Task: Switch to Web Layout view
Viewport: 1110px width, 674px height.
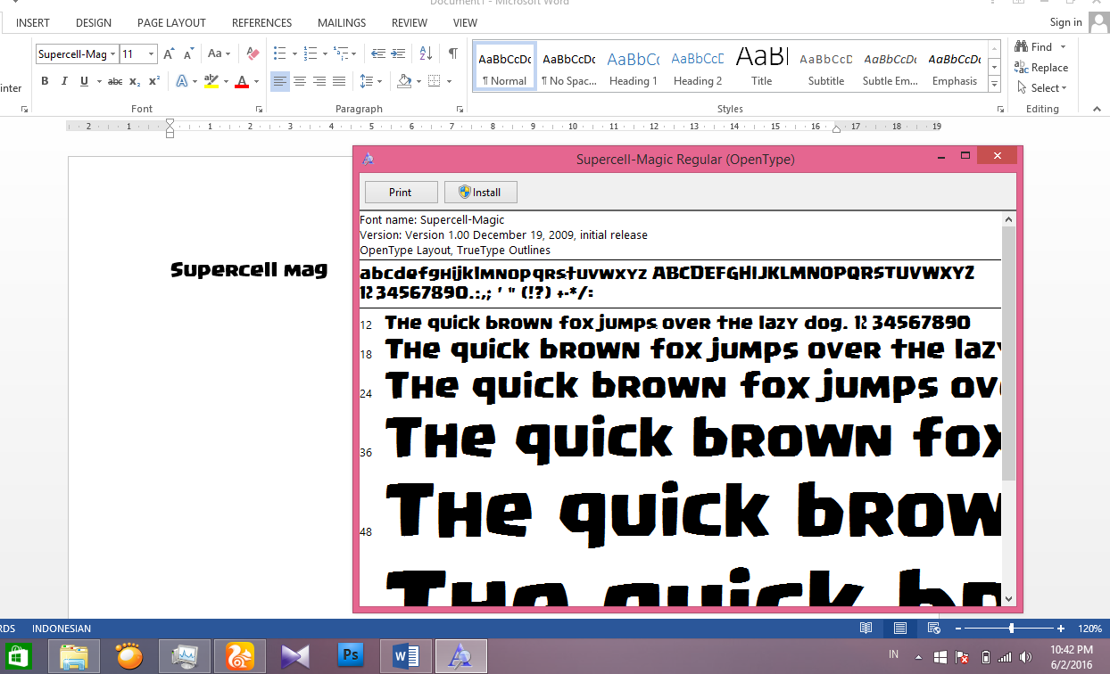Action: pyautogui.click(x=933, y=629)
